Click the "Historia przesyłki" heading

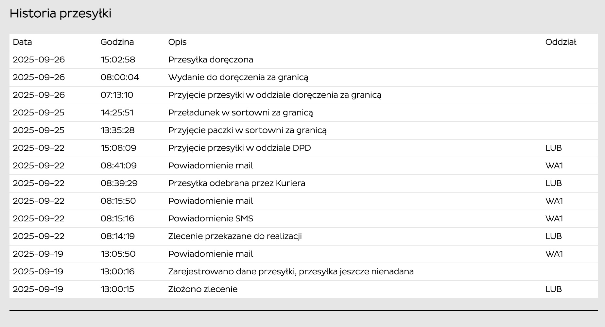(60, 13)
